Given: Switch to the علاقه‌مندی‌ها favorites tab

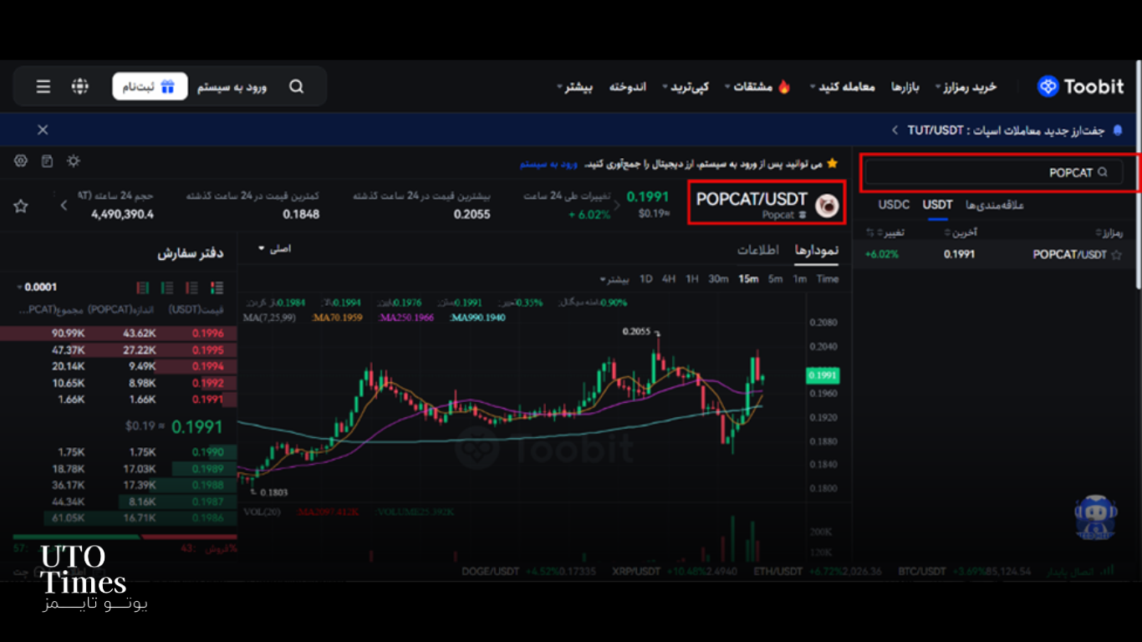Looking at the screenshot, I should (995, 206).
